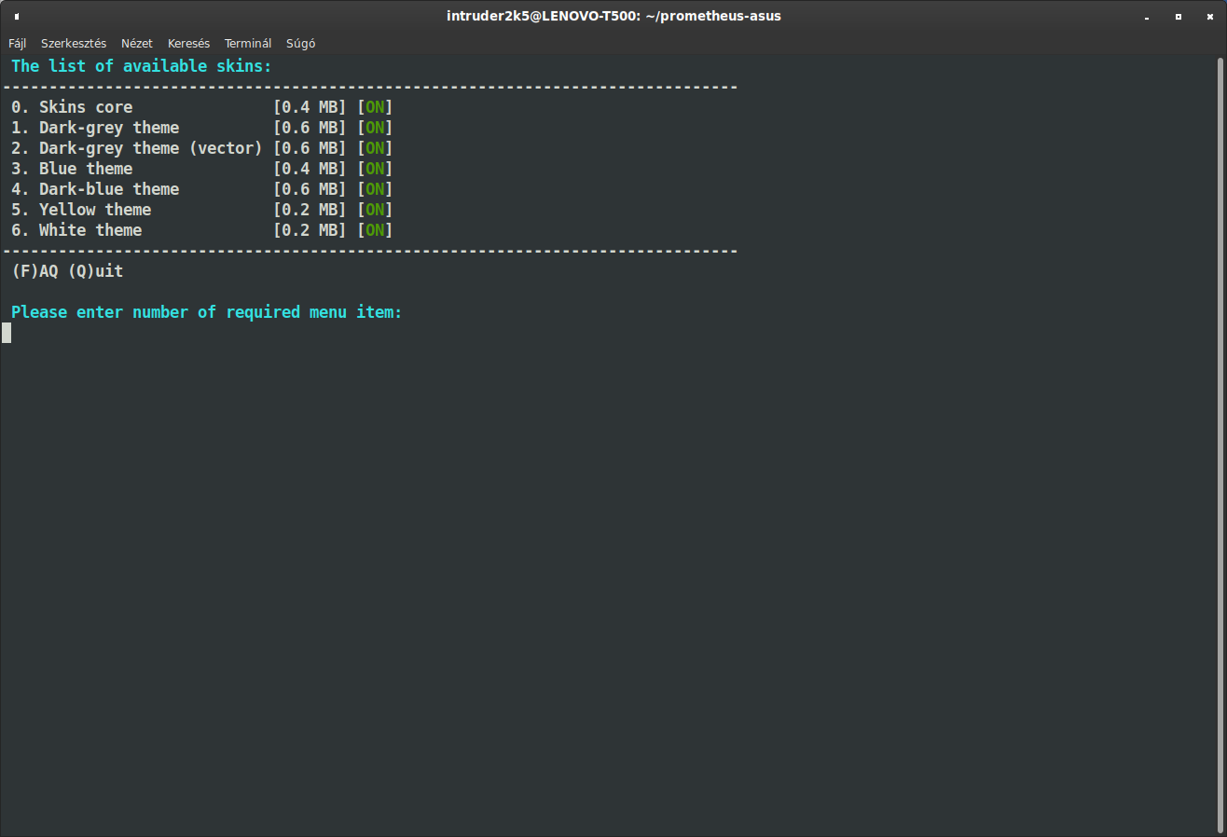Open the Keresés menu
This screenshot has height=837, width=1227.
coord(189,43)
